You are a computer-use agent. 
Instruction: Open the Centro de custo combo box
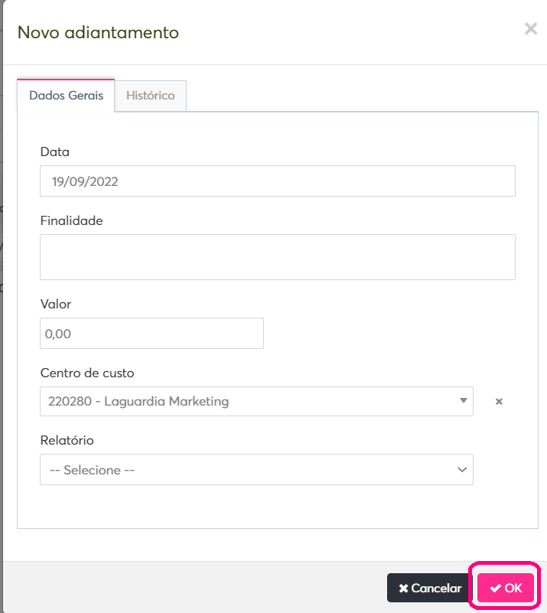[x=245, y=401]
